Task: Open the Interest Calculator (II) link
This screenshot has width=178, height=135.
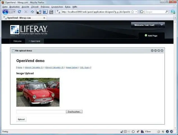Action: 54,67
